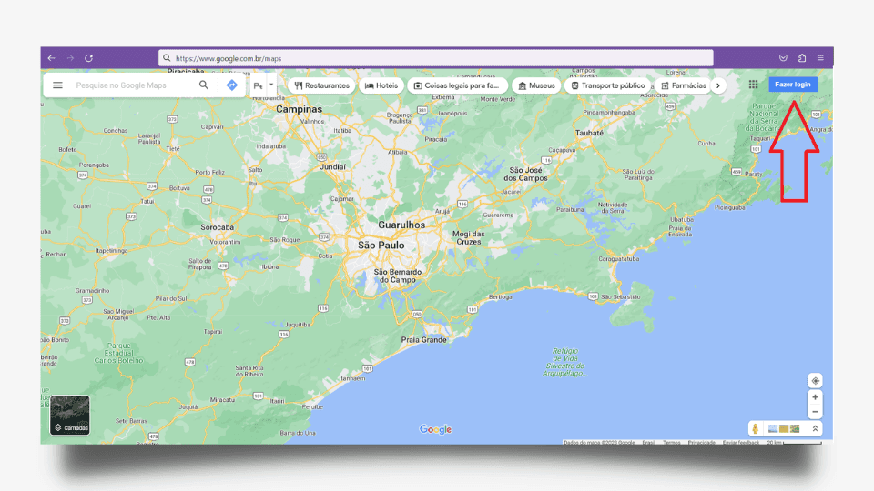Viewport: 874px width, 491px height.
Task: Select the Hotéis category chip
Action: [381, 85]
